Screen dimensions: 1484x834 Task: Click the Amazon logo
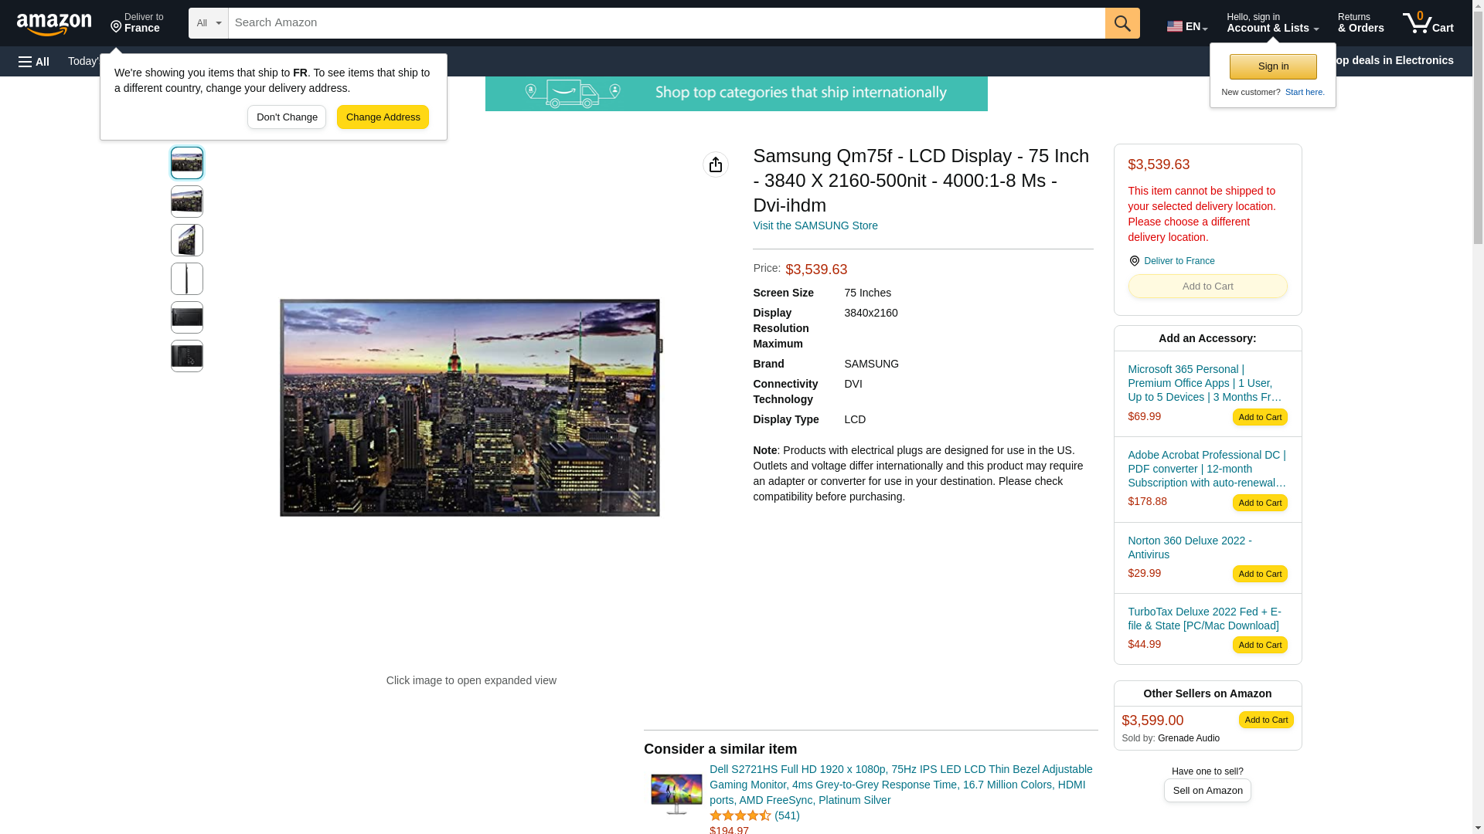[54, 24]
